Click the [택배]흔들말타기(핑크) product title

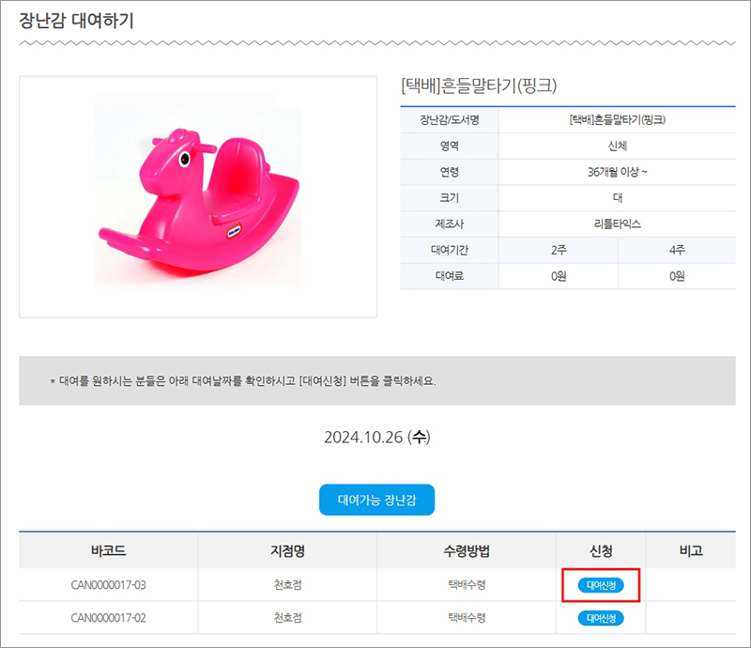click(479, 85)
